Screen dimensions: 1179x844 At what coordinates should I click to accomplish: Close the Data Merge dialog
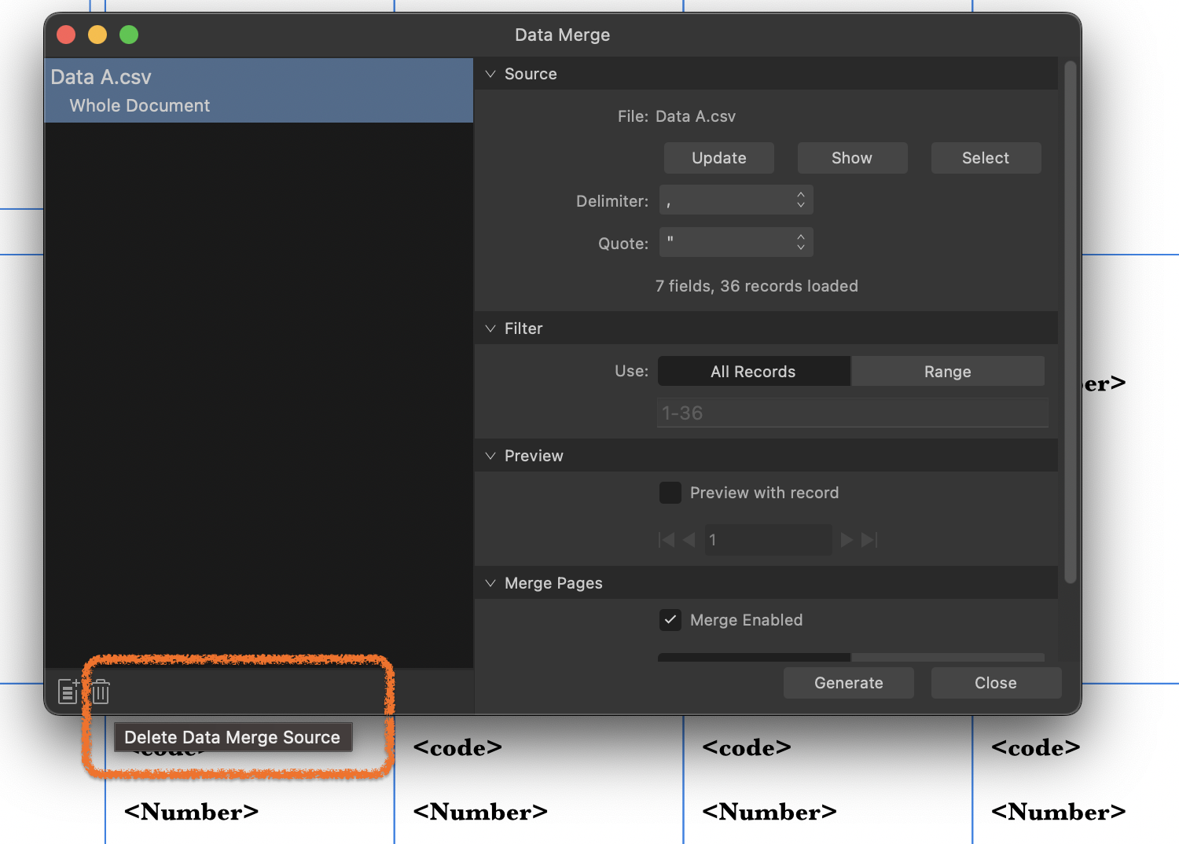pyautogui.click(x=996, y=683)
